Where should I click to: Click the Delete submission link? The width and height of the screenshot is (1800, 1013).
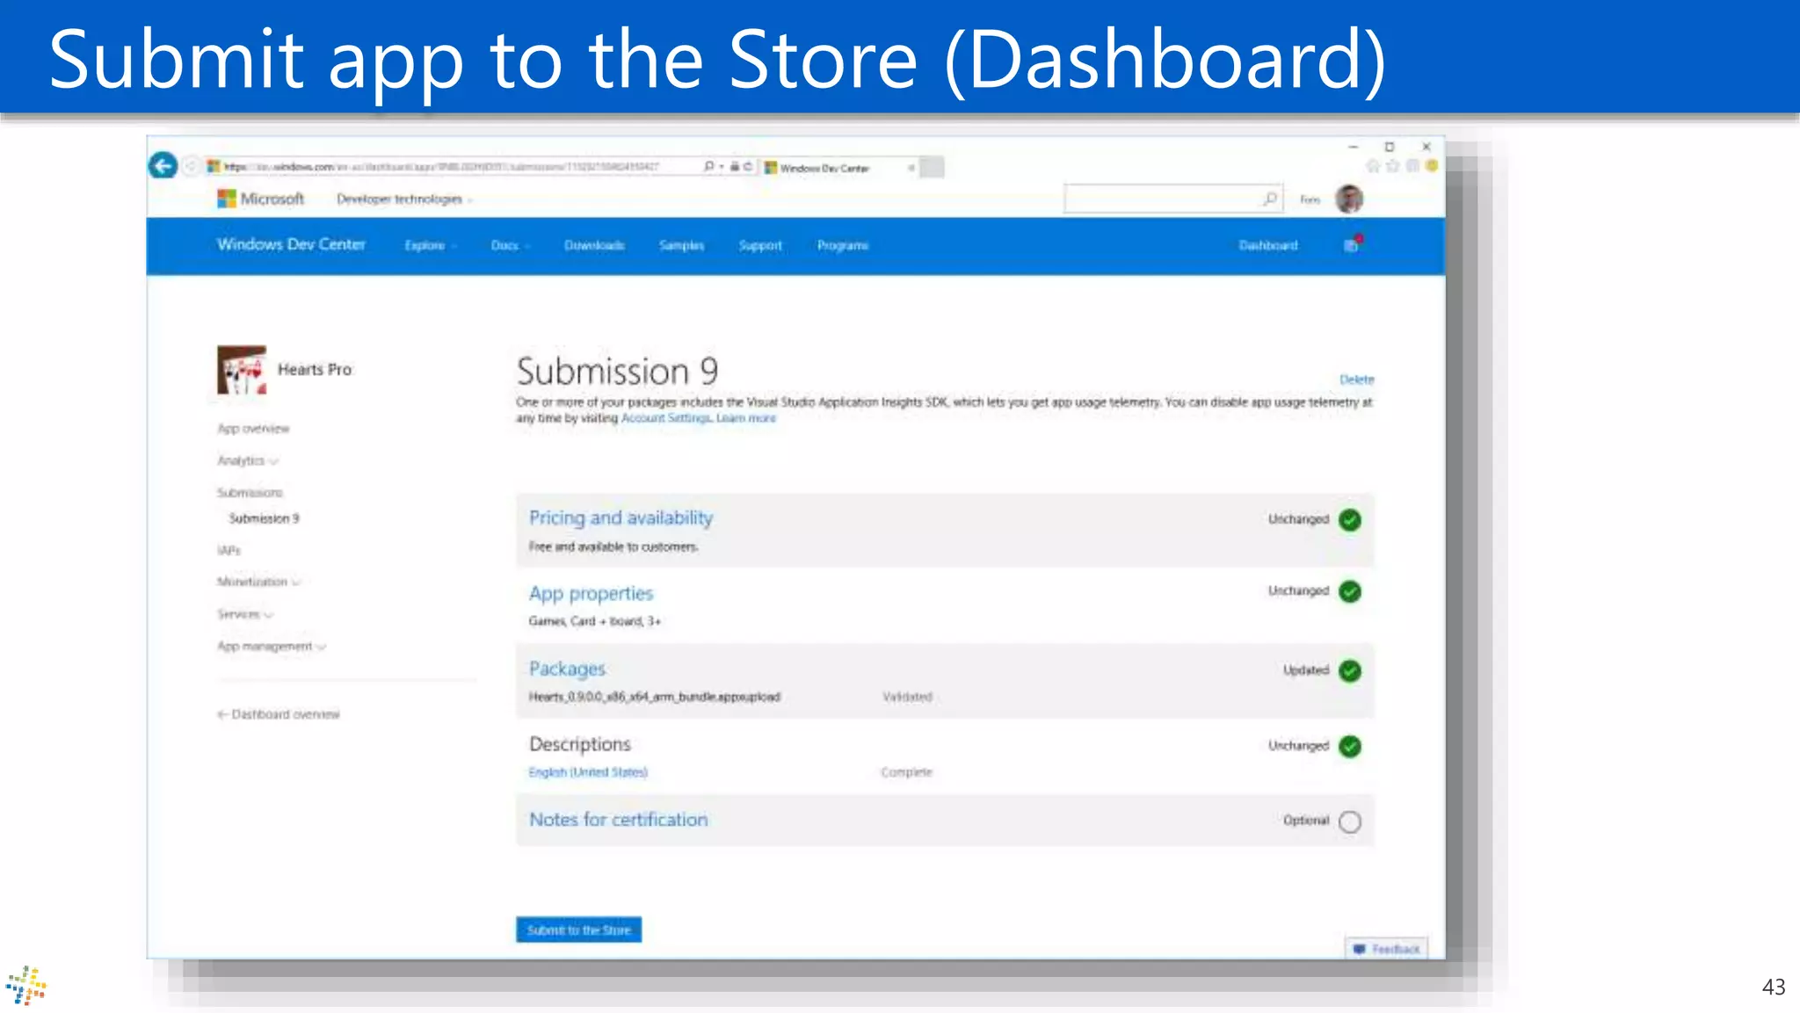tap(1356, 380)
